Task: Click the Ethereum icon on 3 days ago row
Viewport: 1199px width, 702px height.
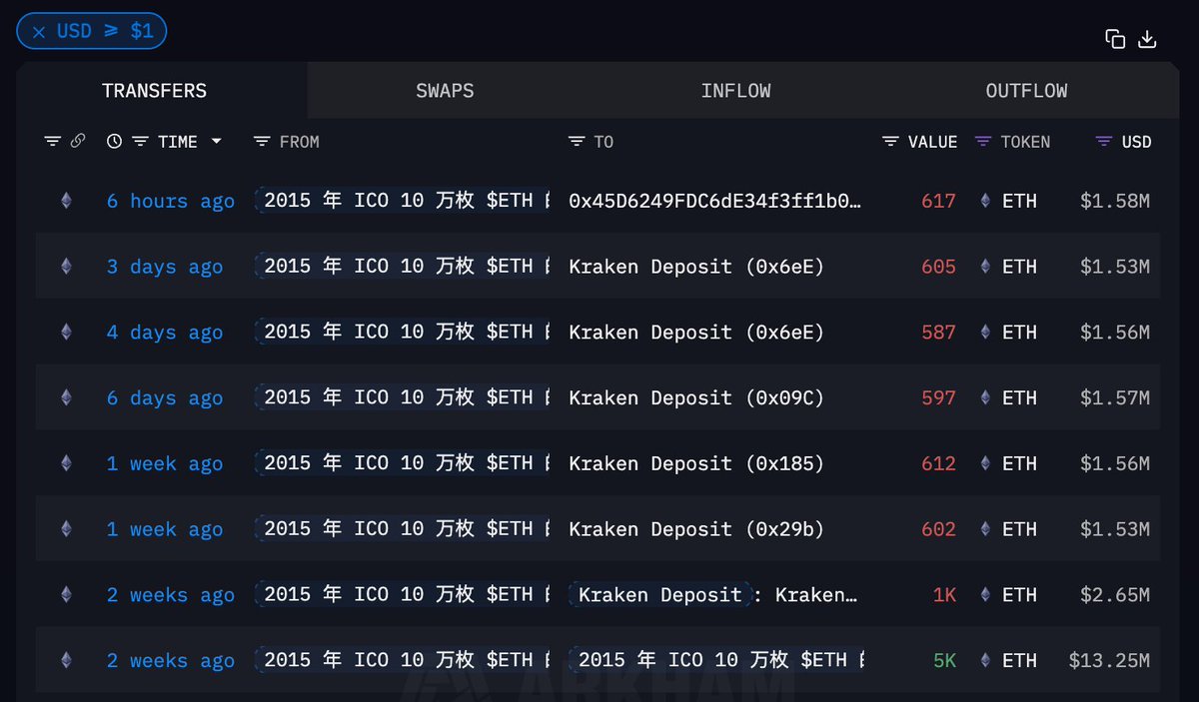Action: [66, 267]
